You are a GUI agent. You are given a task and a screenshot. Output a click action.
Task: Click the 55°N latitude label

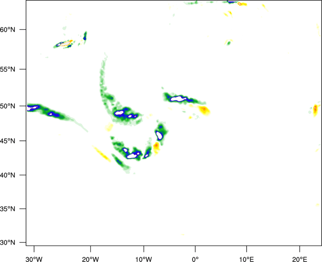pos(8,69)
